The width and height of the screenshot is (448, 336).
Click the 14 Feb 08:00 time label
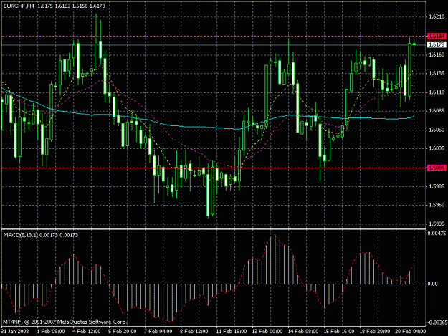[303, 331]
